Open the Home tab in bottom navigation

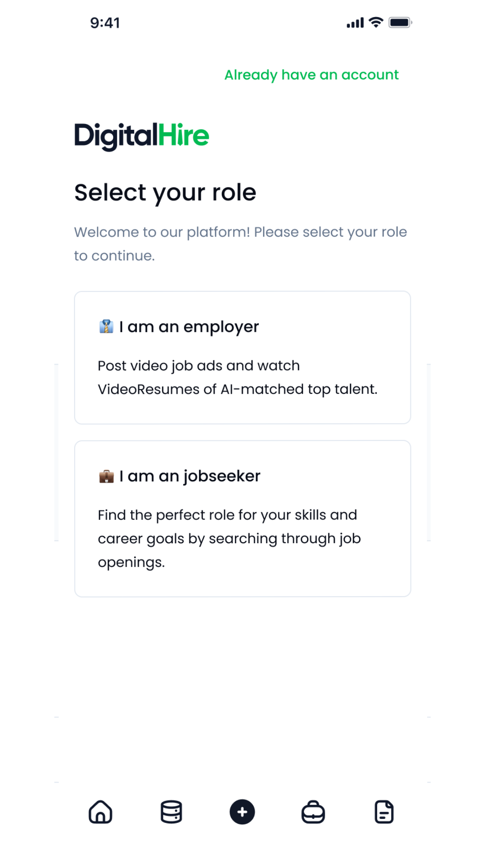click(x=101, y=812)
